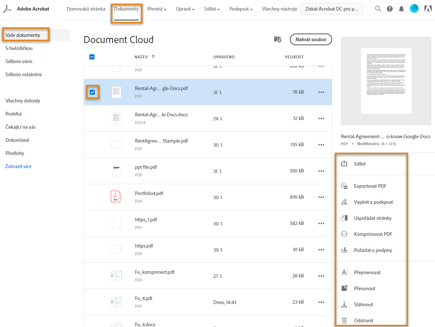Sort by VELIKOST column header

294,57
